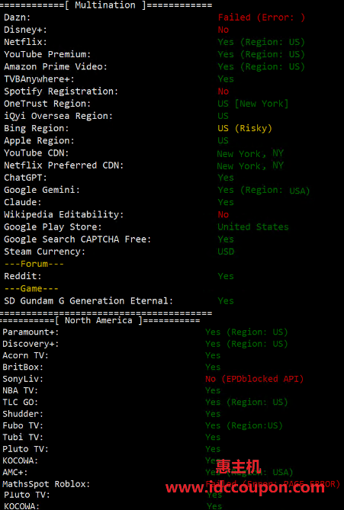
Task: Click the ChatGPT label
Action: point(25,178)
